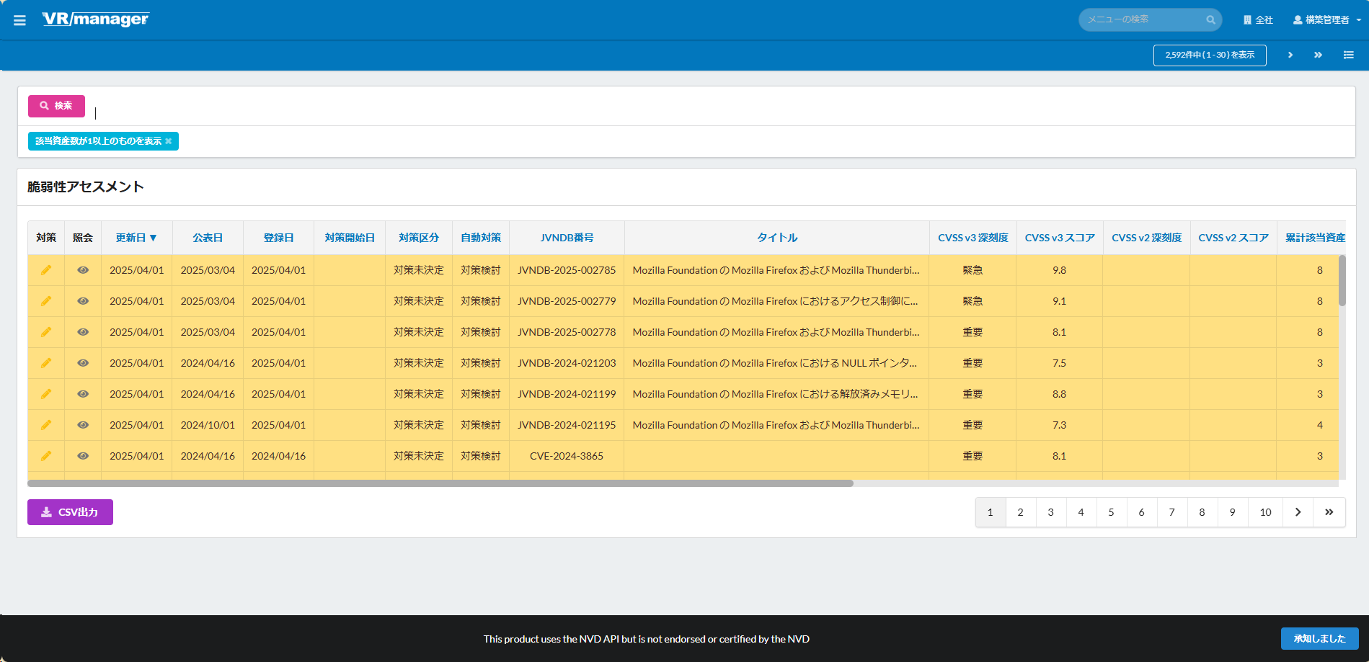Image resolution: width=1369 pixels, height=662 pixels.
Task: Click the eye view icon for JVNDB-2024-021203
Action: click(x=83, y=363)
